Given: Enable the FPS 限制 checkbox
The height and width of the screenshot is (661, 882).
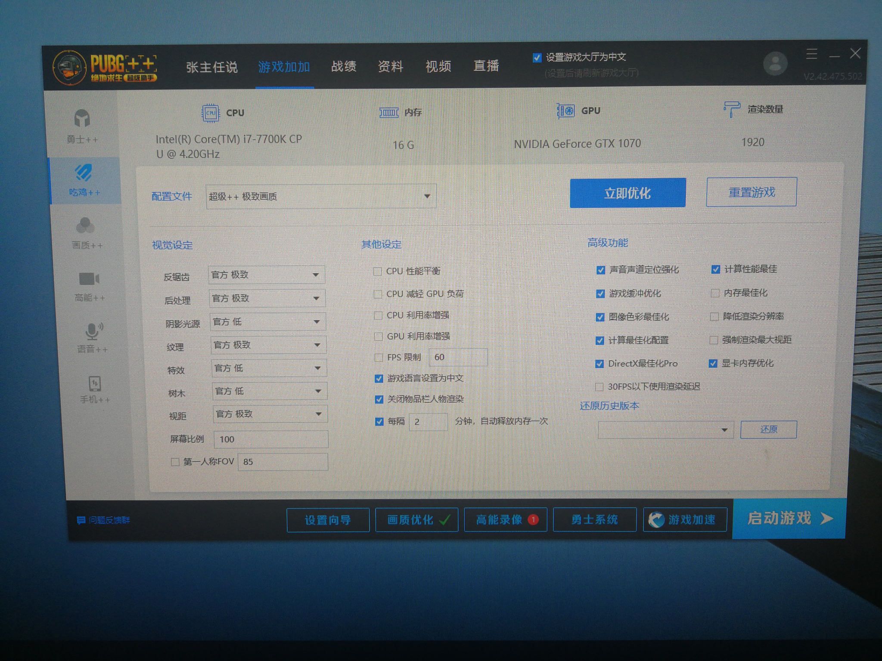Looking at the screenshot, I should point(379,357).
